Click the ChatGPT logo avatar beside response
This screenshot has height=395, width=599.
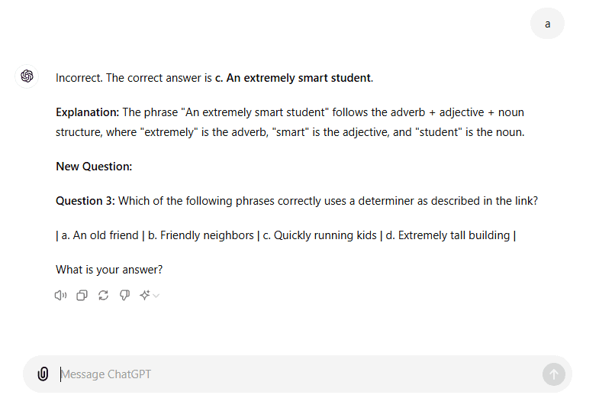click(27, 76)
